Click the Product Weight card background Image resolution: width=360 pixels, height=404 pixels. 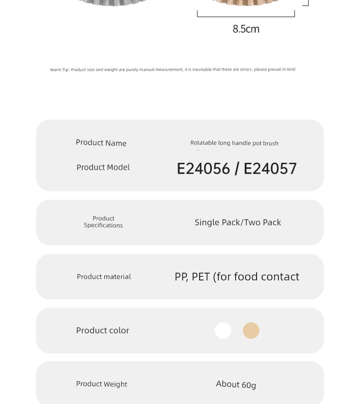click(x=180, y=383)
